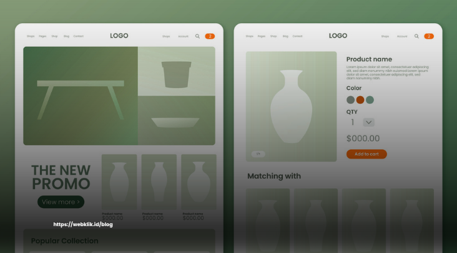
Task: Open the Pages menu in left mockup
Action: point(42,36)
